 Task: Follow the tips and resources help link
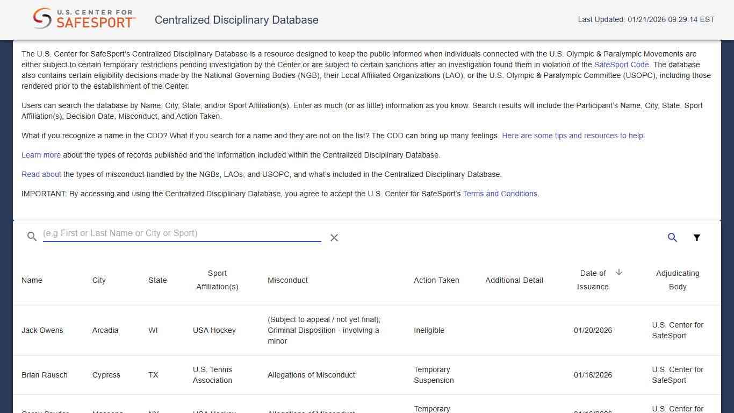(x=573, y=136)
